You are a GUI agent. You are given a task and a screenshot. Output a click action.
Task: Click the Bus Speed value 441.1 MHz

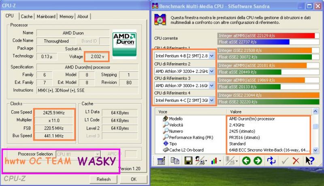[x=54, y=136]
